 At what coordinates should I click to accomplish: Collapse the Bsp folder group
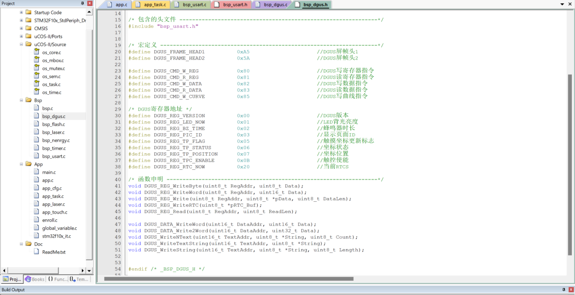pos(21,100)
